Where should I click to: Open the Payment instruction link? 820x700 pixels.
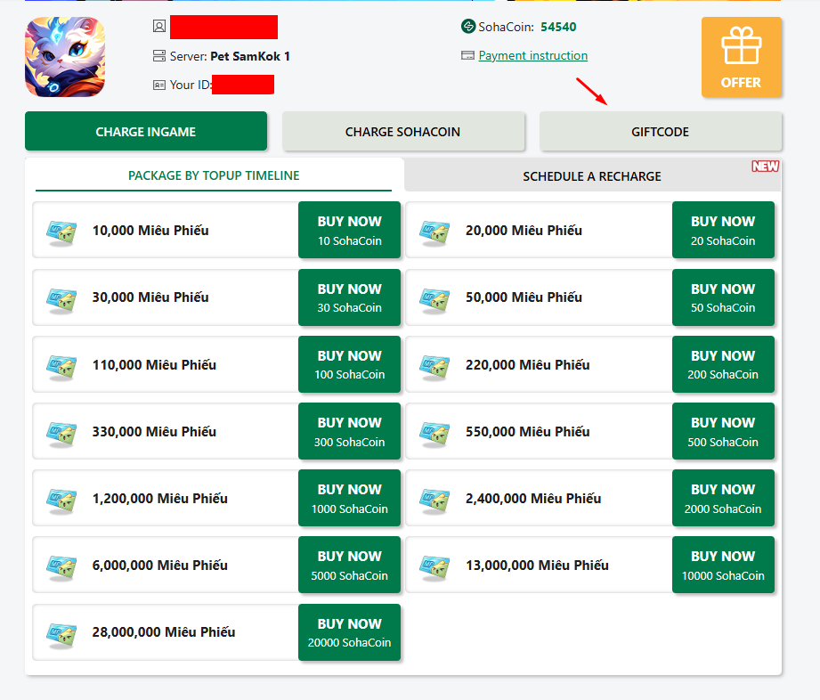532,55
